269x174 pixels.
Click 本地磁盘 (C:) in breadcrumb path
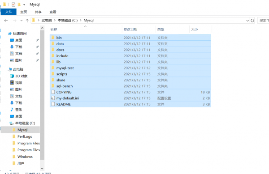pyautogui.click(x=68, y=21)
